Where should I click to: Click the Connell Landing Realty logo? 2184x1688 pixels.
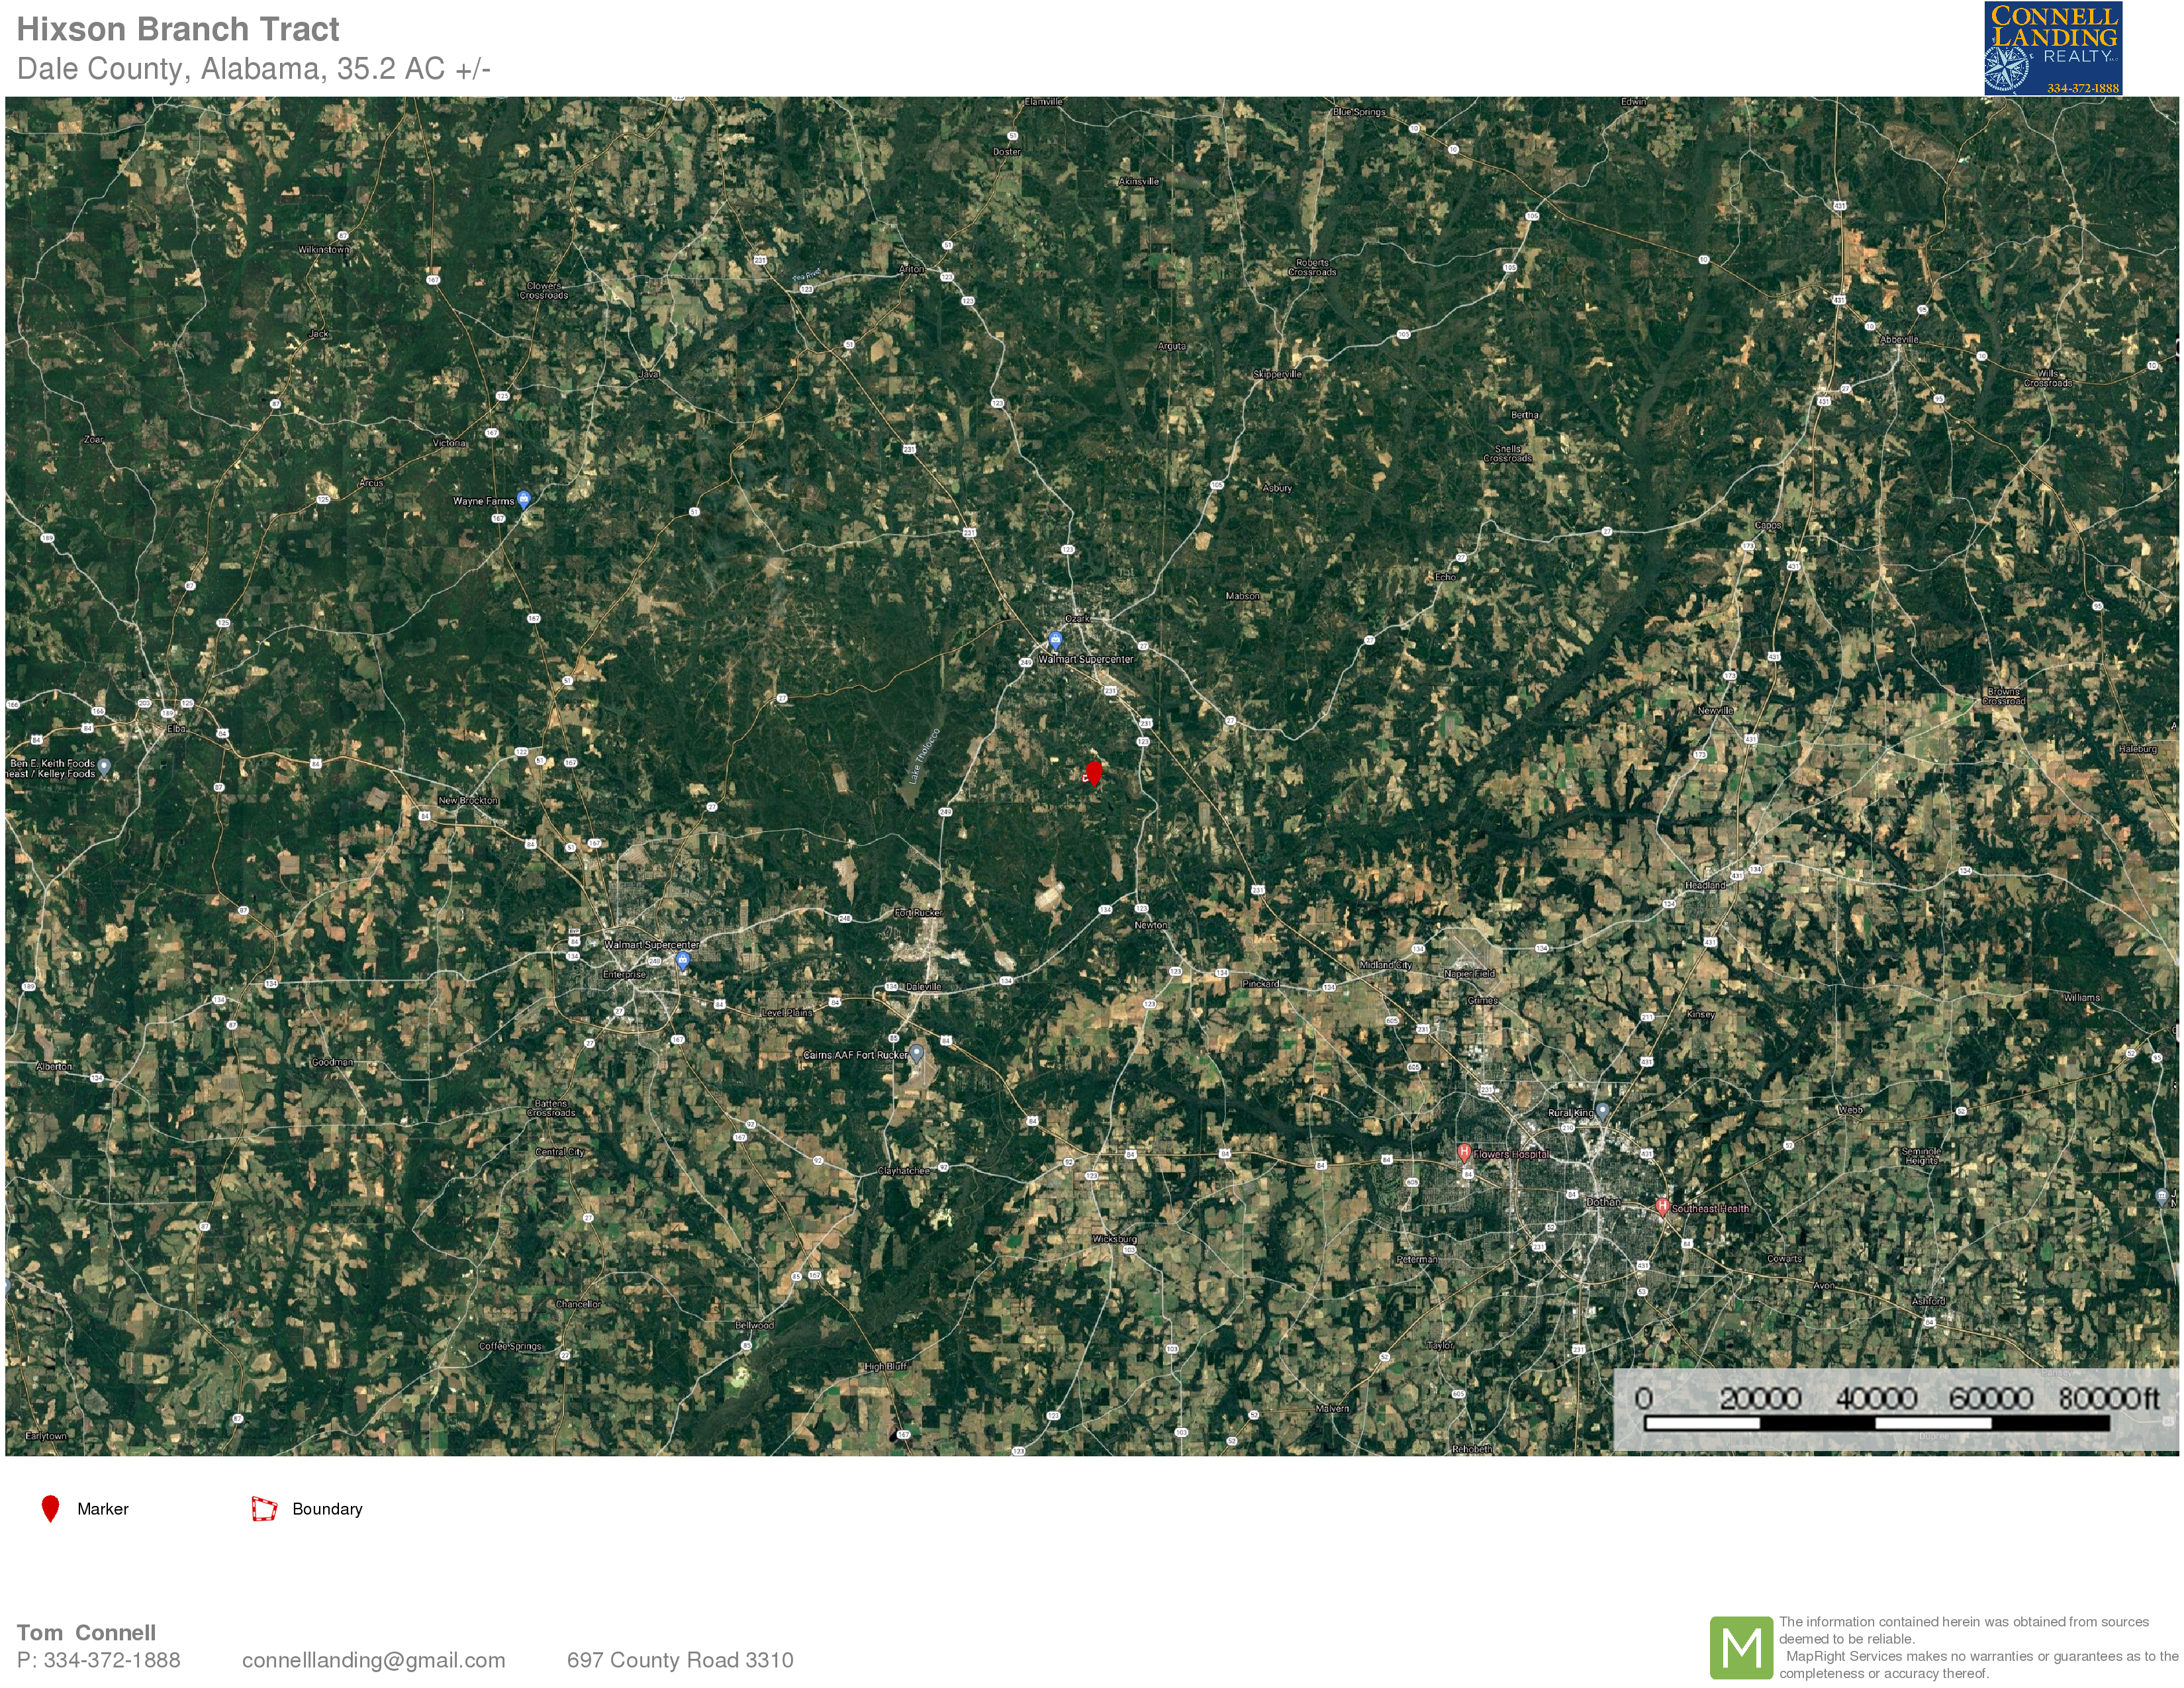pyautogui.click(x=2053, y=48)
